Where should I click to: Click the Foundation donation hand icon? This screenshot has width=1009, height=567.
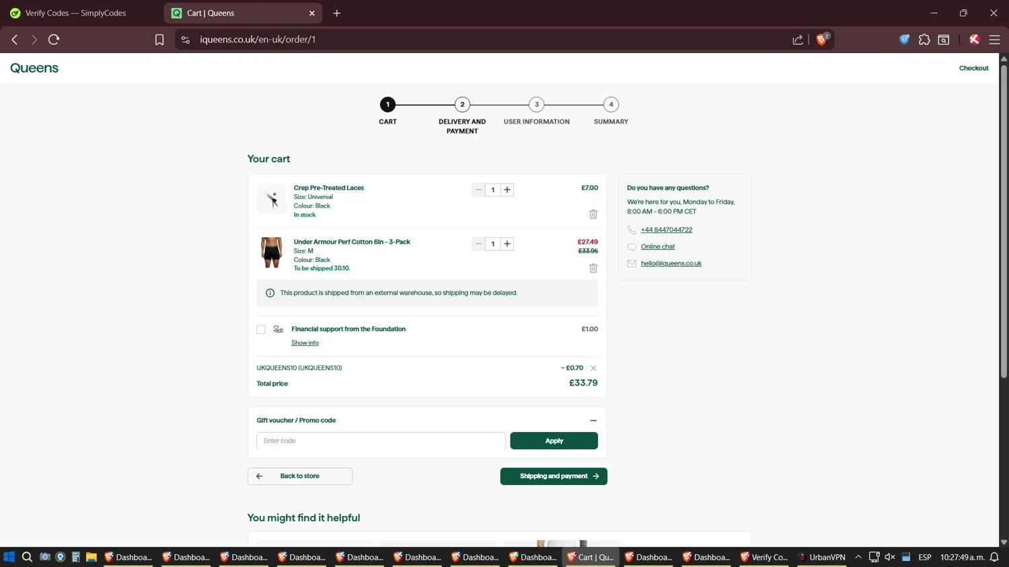pyautogui.click(x=278, y=329)
